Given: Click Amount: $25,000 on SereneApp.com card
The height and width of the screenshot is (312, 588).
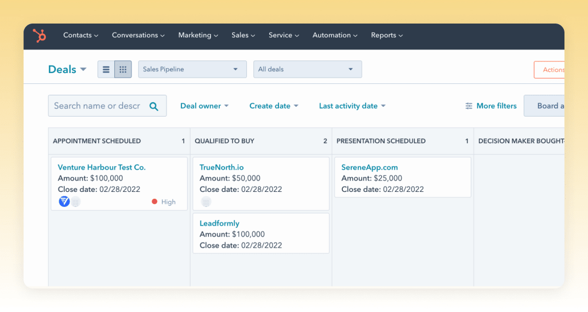Looking at the screenshot, I should click(372, 178).
